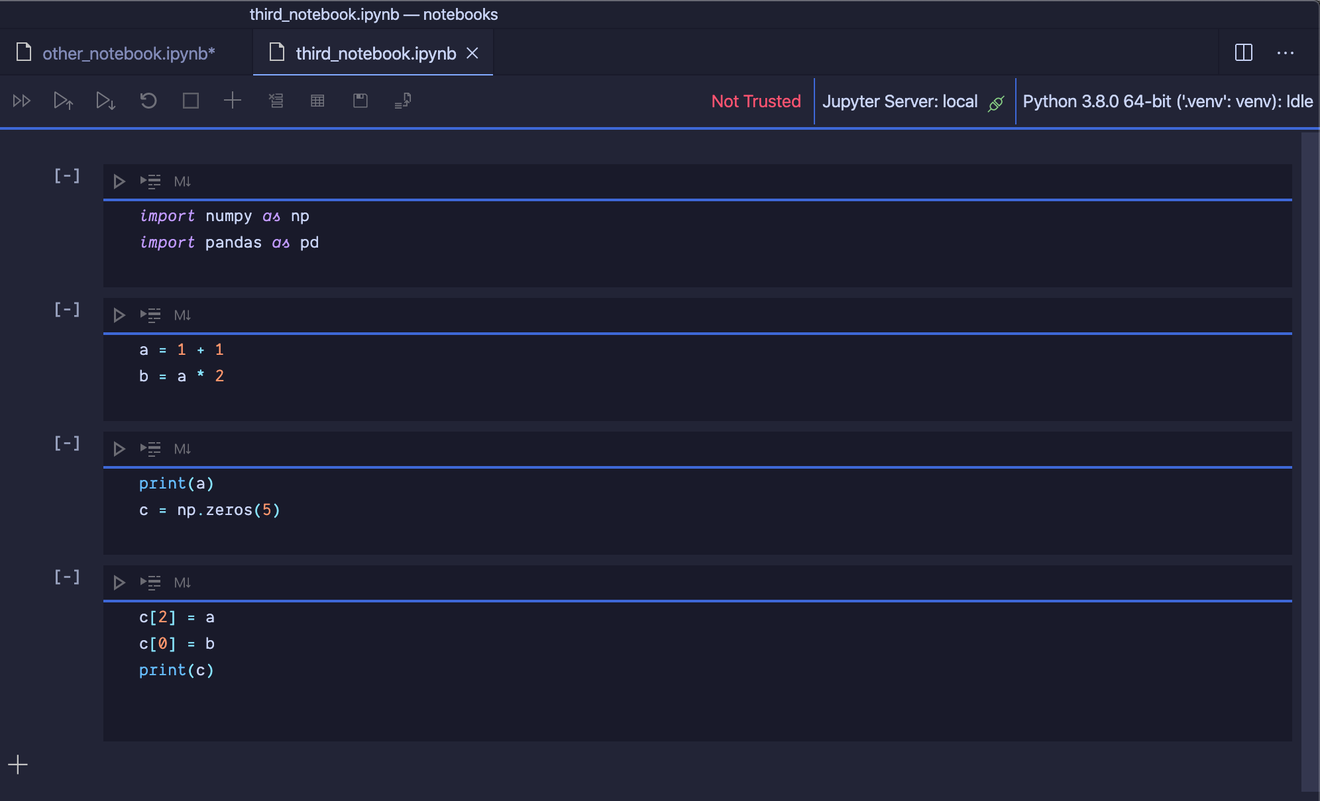
Task: Click Run Cells Above toolbar icon
Action: tap(63, 101)
